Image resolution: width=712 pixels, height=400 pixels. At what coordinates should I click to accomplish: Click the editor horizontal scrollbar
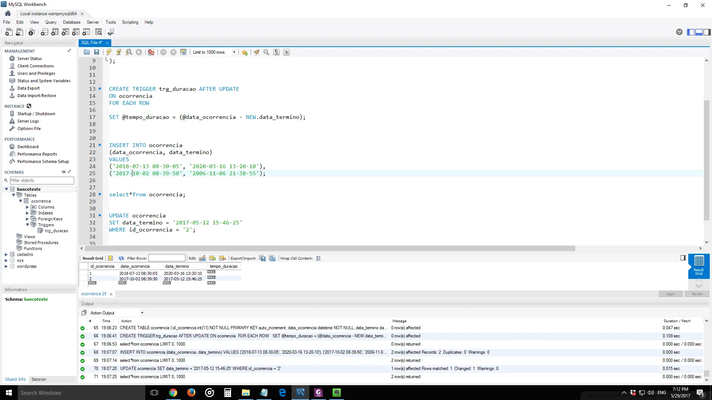click(x=330, y=249)
